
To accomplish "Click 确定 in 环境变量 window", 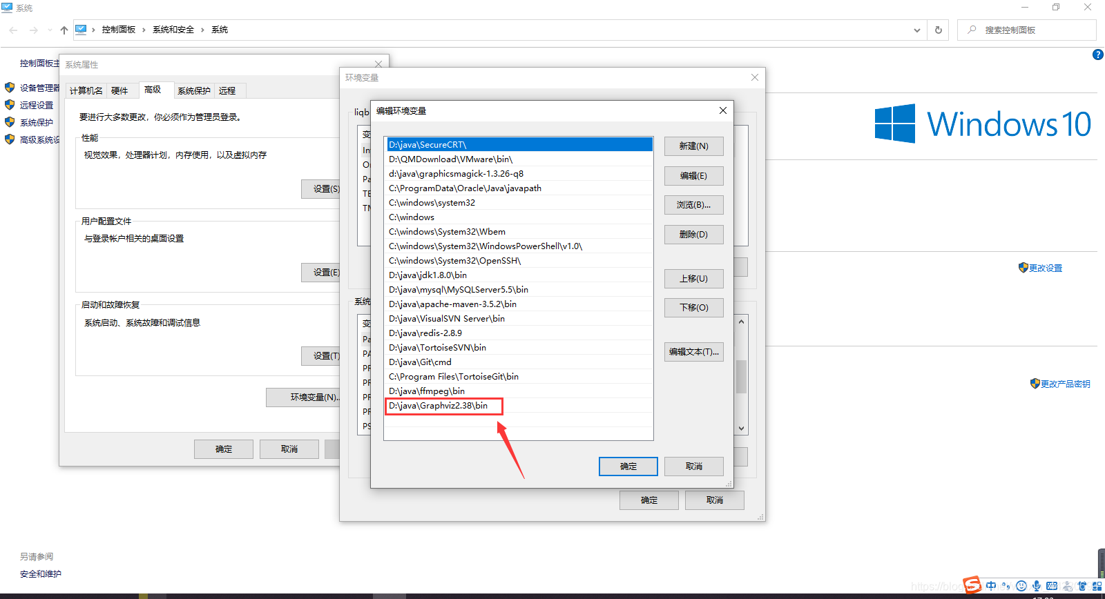I will [649, 500].
